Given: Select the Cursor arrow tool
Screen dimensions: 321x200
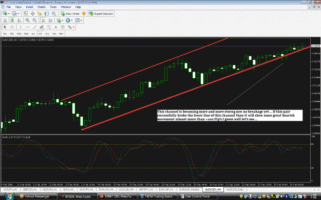Looking at the screenshot, I should click(5, 27).
